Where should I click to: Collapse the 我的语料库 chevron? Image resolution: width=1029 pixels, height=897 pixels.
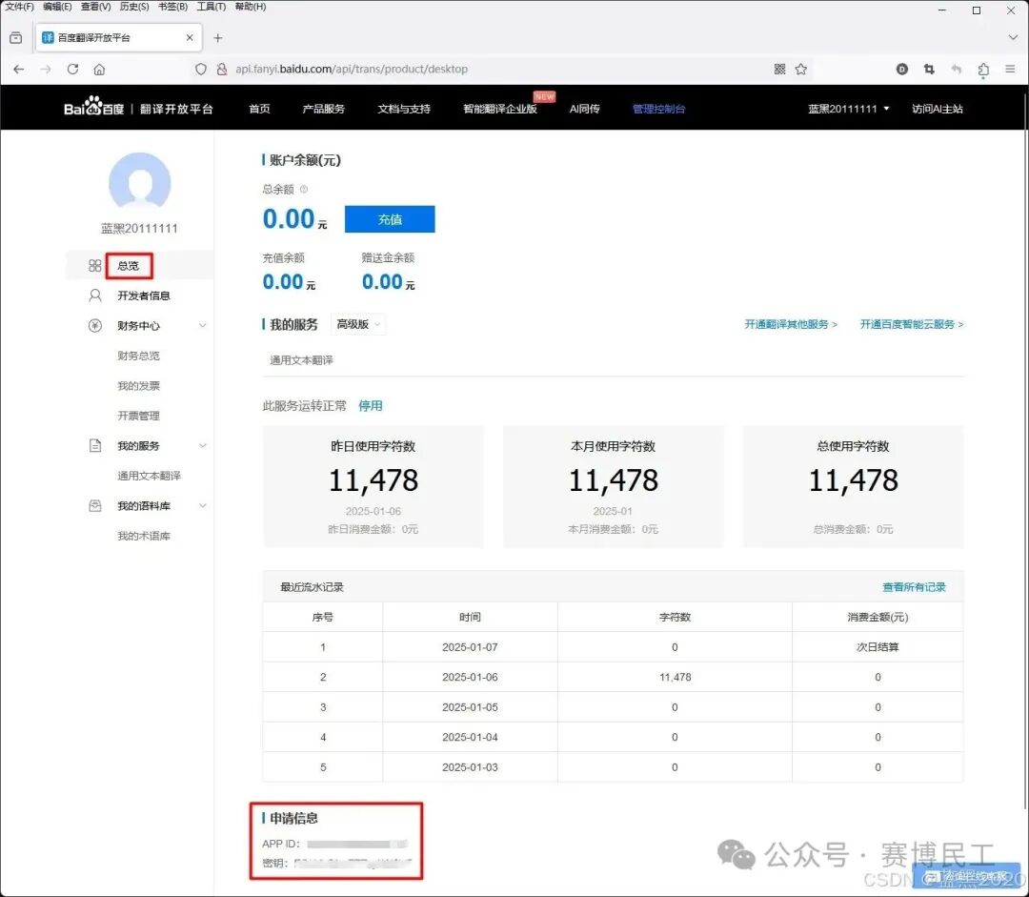coord(203,505)
